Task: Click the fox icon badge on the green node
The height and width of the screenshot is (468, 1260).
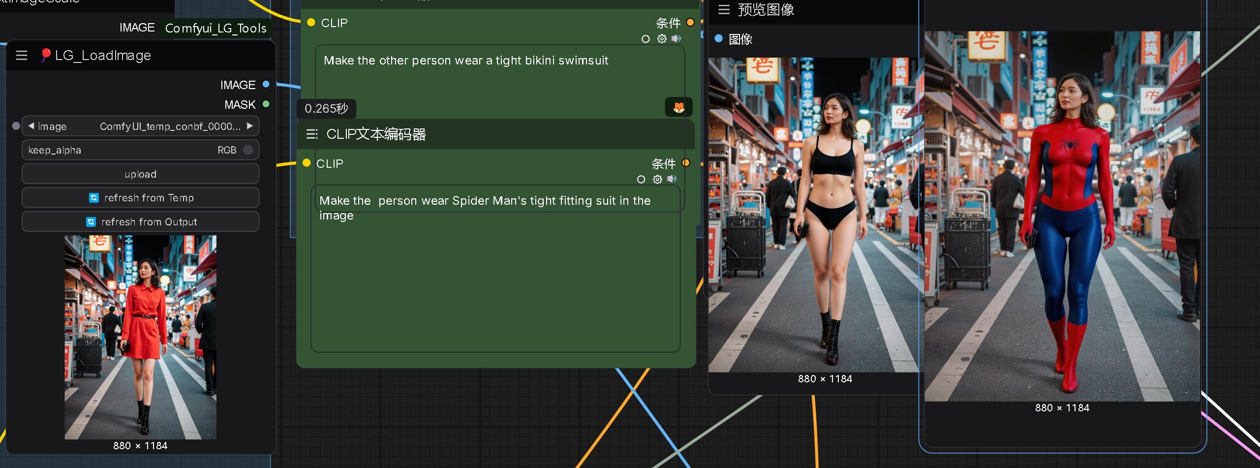Action: pos(678,107)
